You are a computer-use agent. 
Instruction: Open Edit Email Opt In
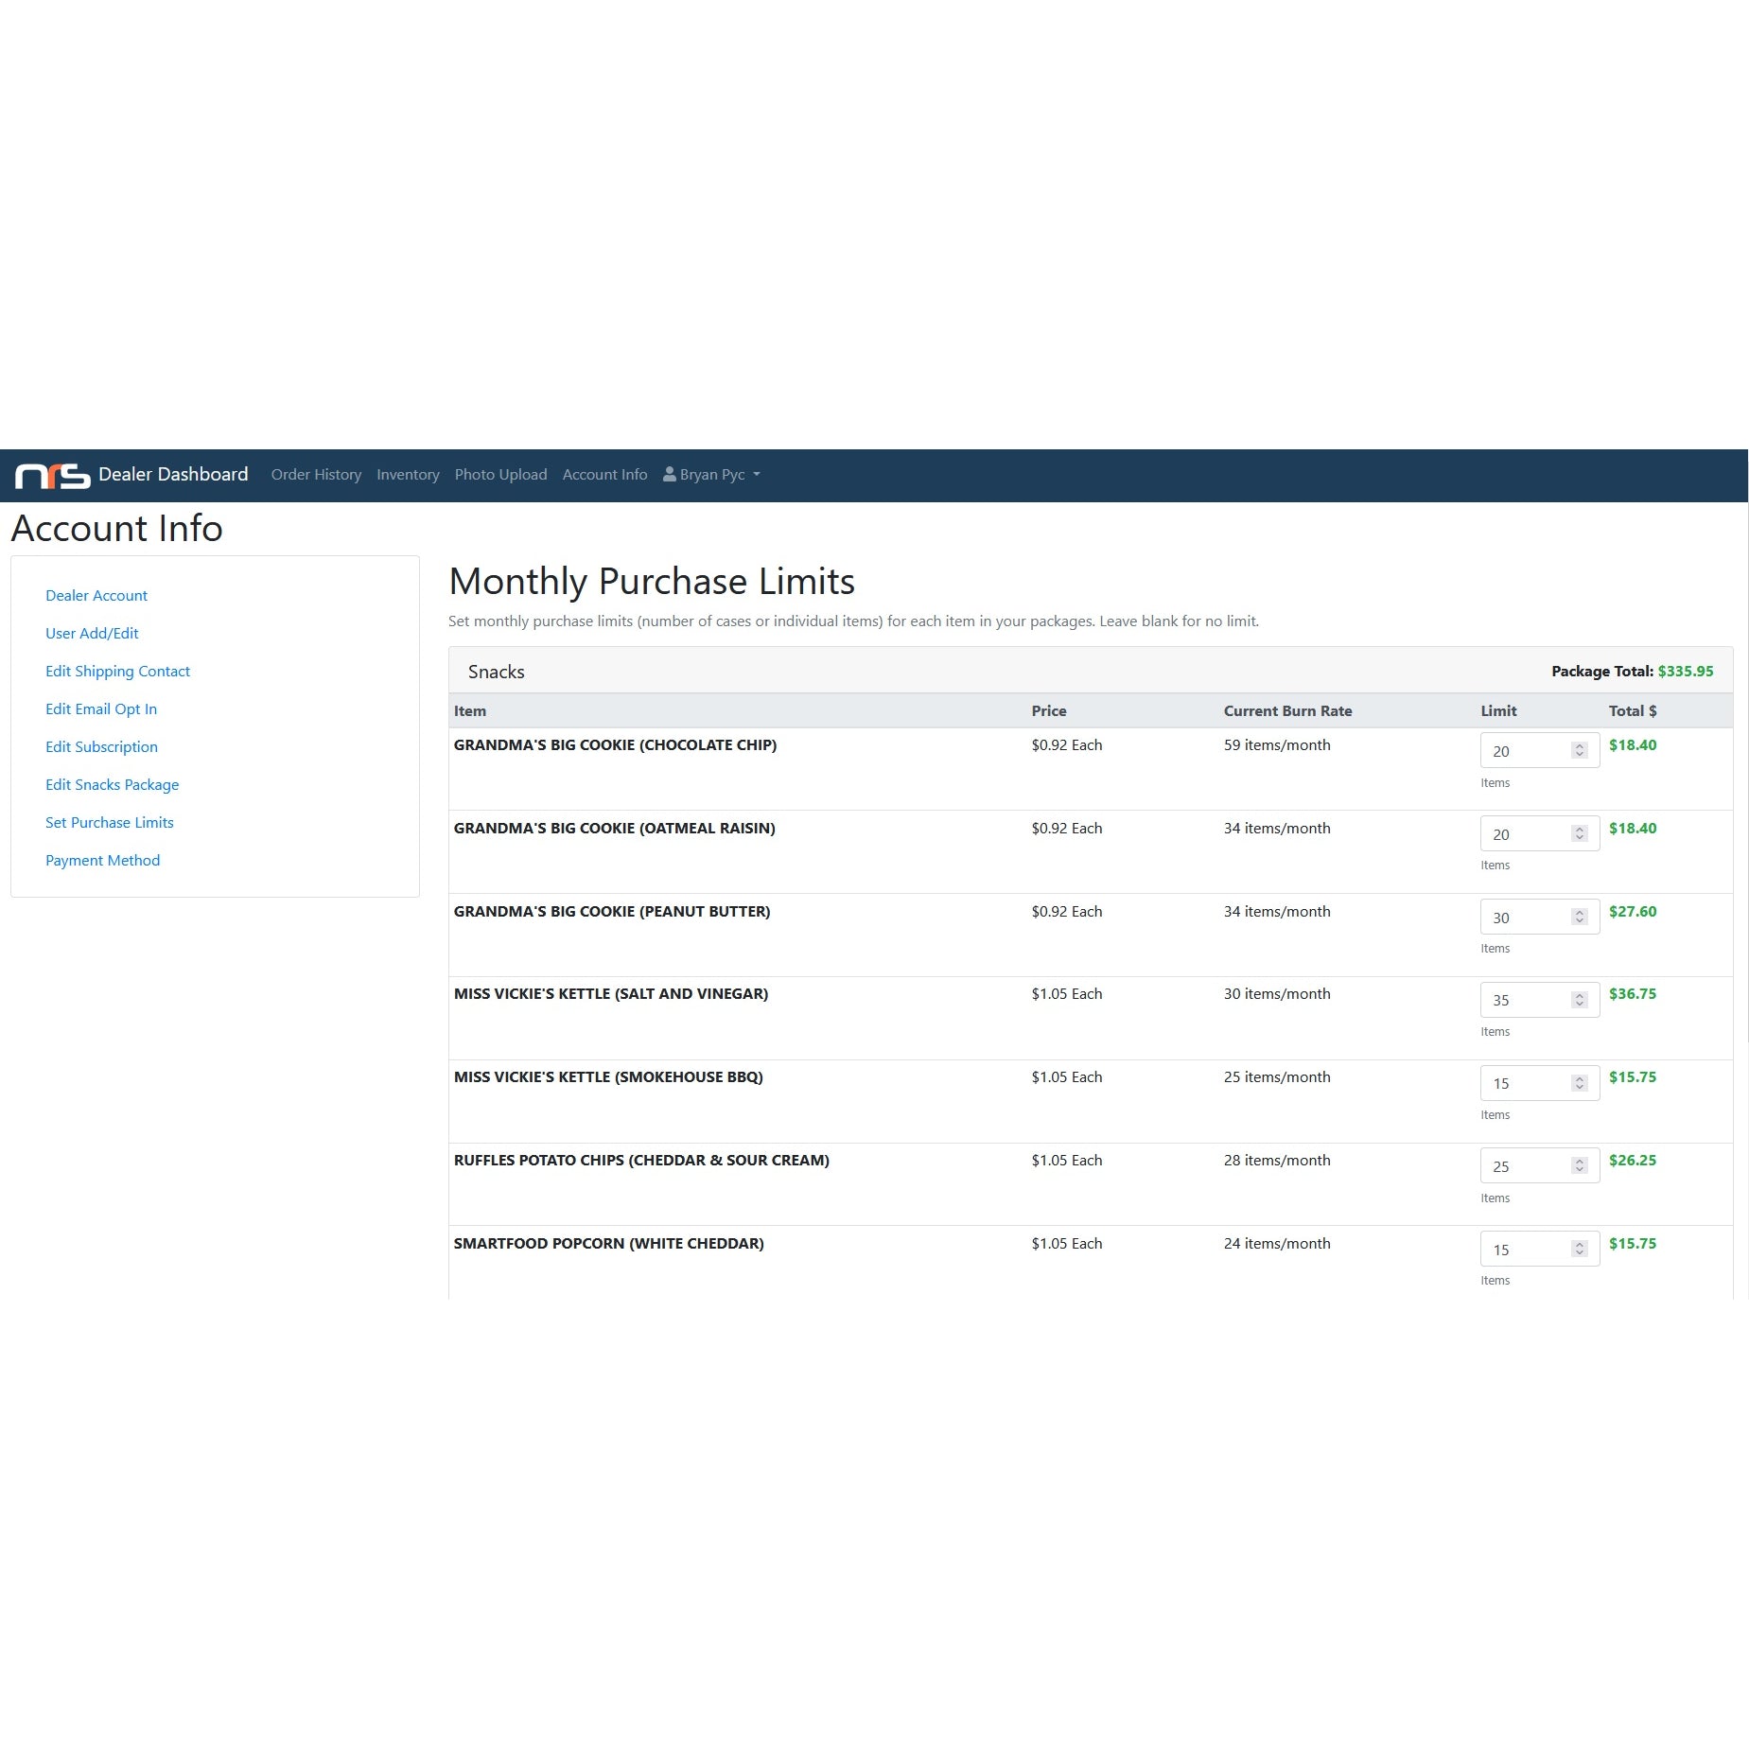101,709
